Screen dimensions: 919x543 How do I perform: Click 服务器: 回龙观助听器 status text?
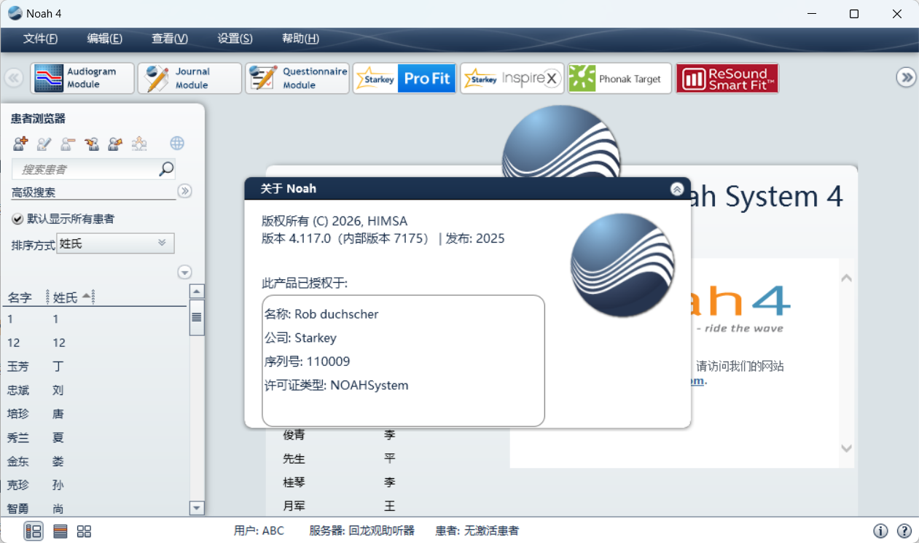361,531
